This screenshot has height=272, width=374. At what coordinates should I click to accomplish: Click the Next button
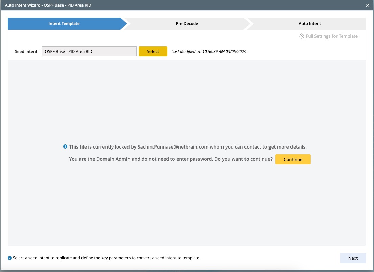[353, 258]
